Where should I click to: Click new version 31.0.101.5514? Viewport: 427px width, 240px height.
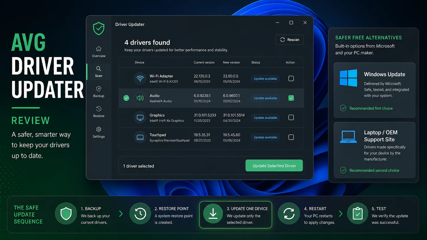pos(234,115)
